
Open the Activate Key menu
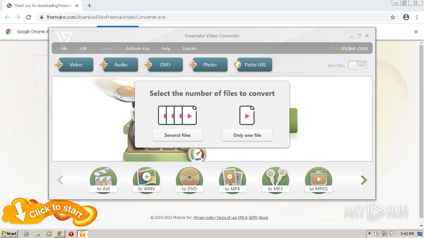[138, 48]
